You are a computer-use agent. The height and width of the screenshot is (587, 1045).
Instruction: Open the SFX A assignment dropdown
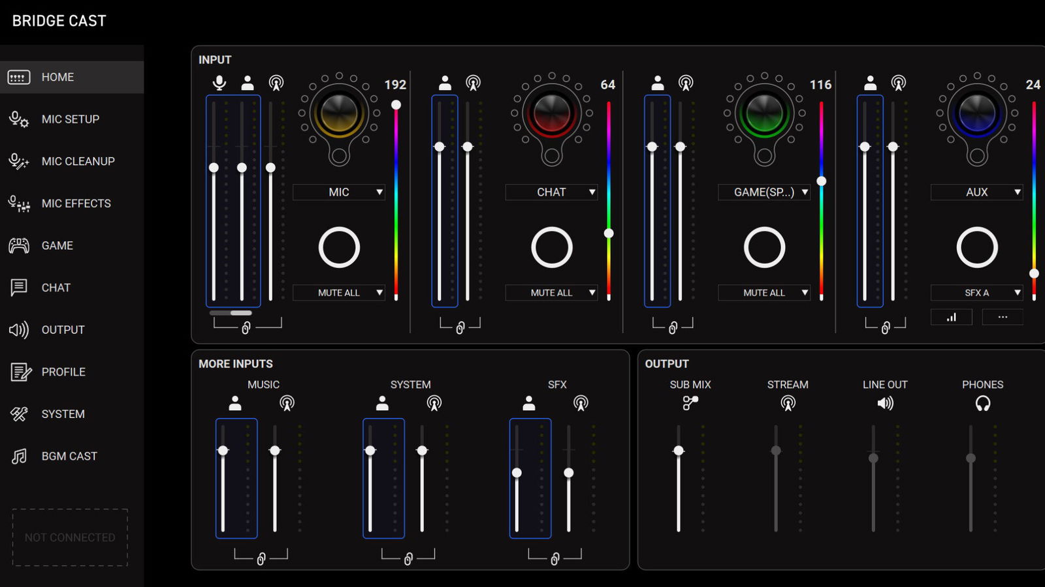tap(976, 293)
